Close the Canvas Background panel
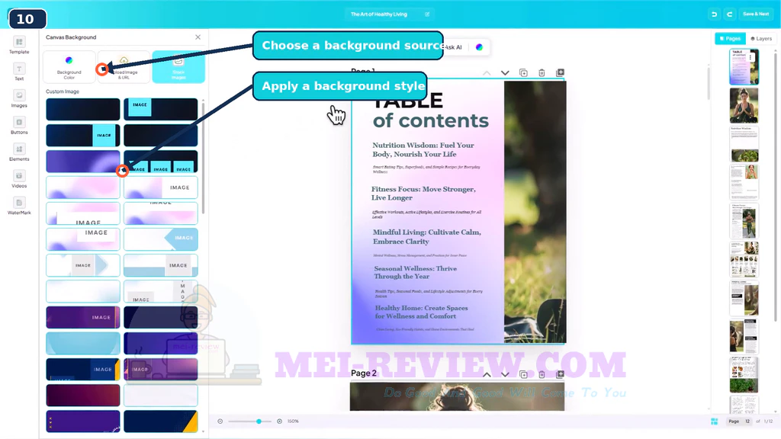The height and width of the screenshot is (439, 781). 198,37
